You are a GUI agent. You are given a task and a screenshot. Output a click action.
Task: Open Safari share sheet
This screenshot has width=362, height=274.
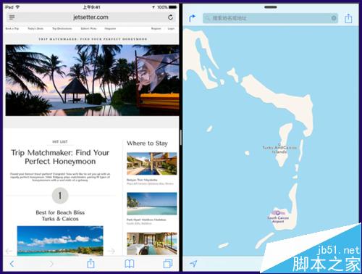pyautogui.click(x=90, y=263)
